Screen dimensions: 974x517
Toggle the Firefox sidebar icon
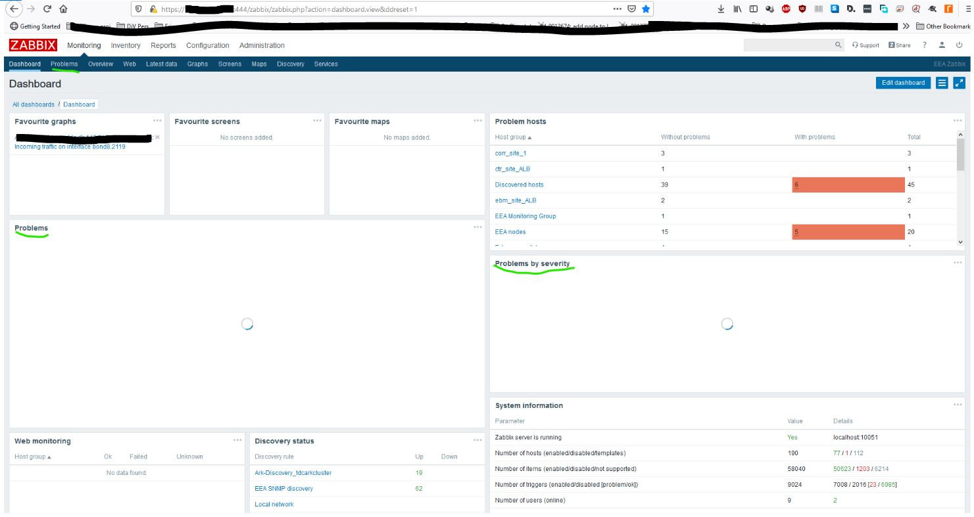pos(752,10)
